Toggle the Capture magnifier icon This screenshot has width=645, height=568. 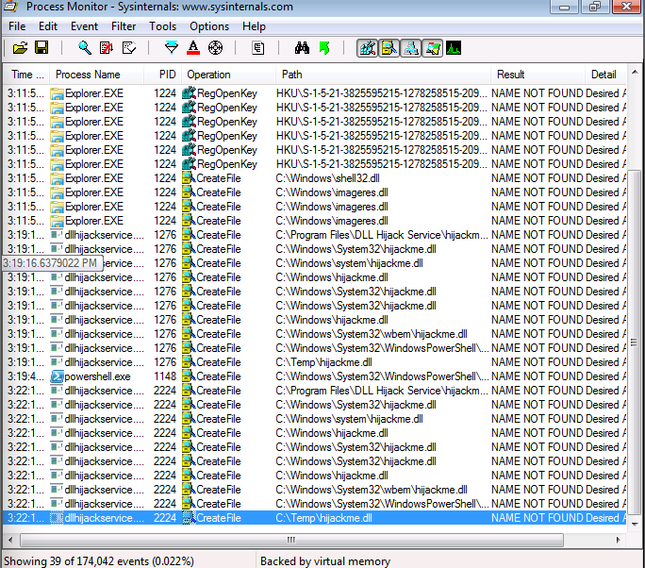(85, 48)
